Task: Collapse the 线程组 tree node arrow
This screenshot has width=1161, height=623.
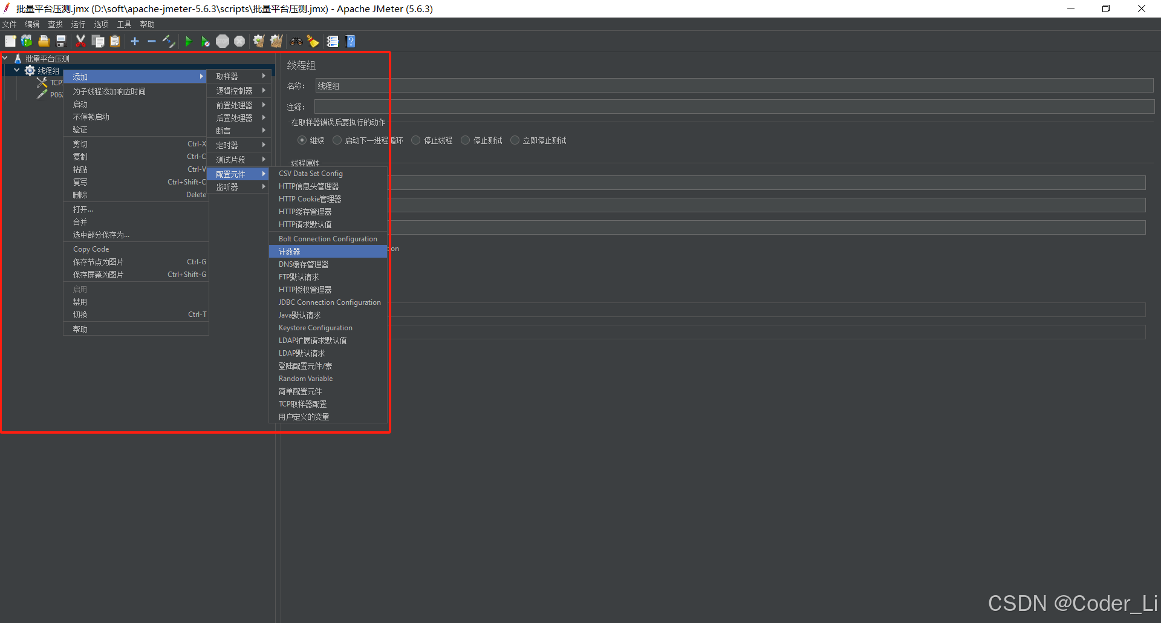Action: [x=17, y=71]
